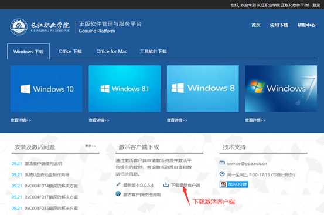Click the 加入QQ群 button
This screenshot has height=215, width=324.
tap(234, 184)
